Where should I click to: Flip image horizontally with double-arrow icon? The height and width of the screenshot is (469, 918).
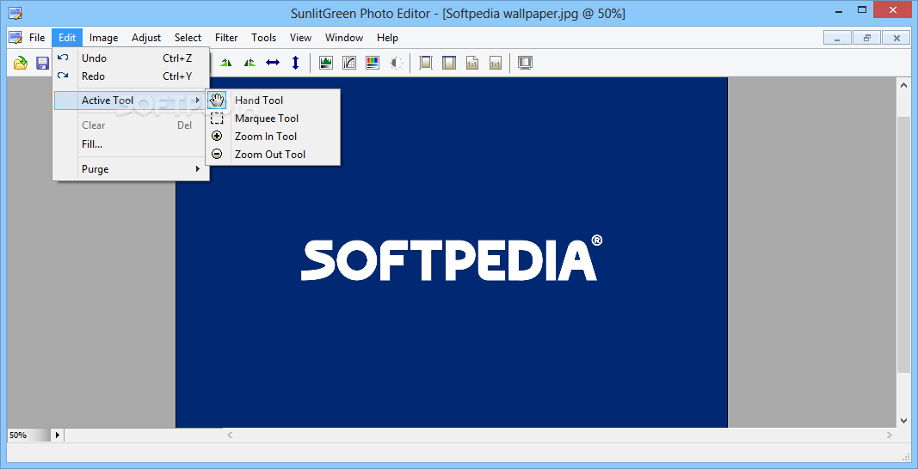pyautogui.click(x=273, y=63)
